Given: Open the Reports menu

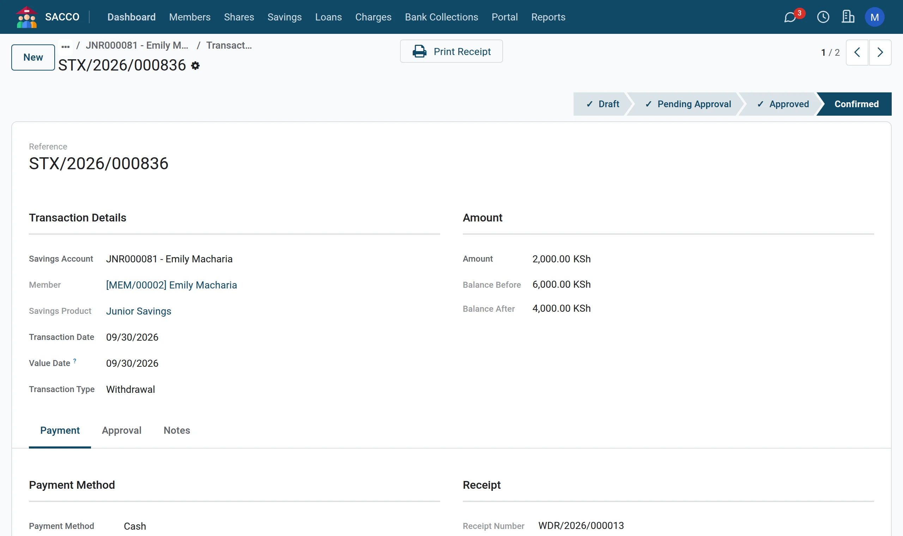Looking at the screenshot, I should 548,17.
